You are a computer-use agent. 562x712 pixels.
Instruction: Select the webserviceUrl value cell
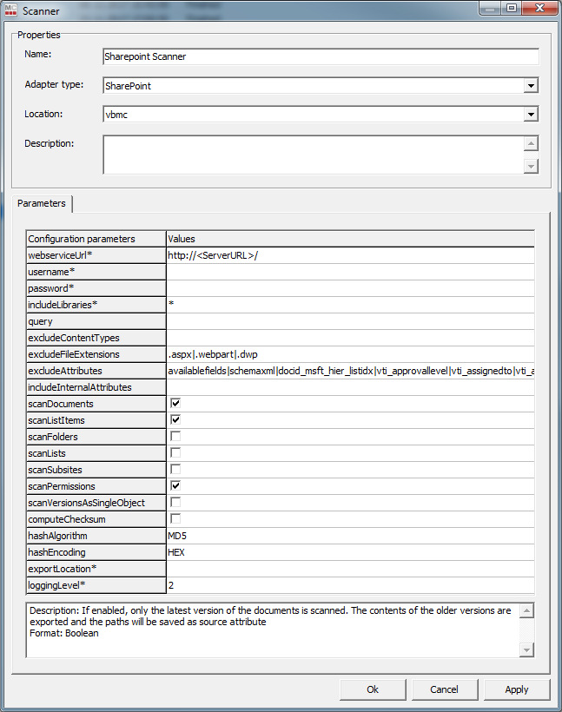click(x=349, y=255)
